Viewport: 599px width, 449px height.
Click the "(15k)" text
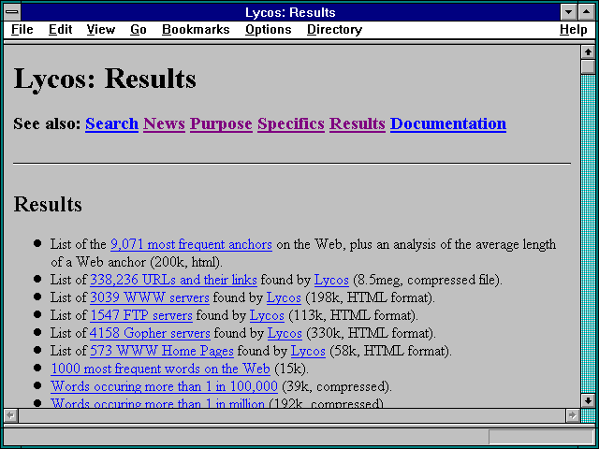point(291,369)
